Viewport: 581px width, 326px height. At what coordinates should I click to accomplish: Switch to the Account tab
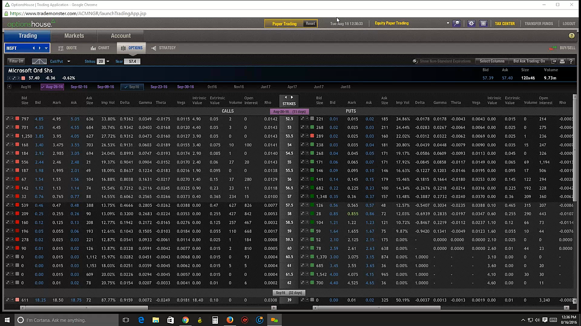pyautogui.click(x=121, y=36)
